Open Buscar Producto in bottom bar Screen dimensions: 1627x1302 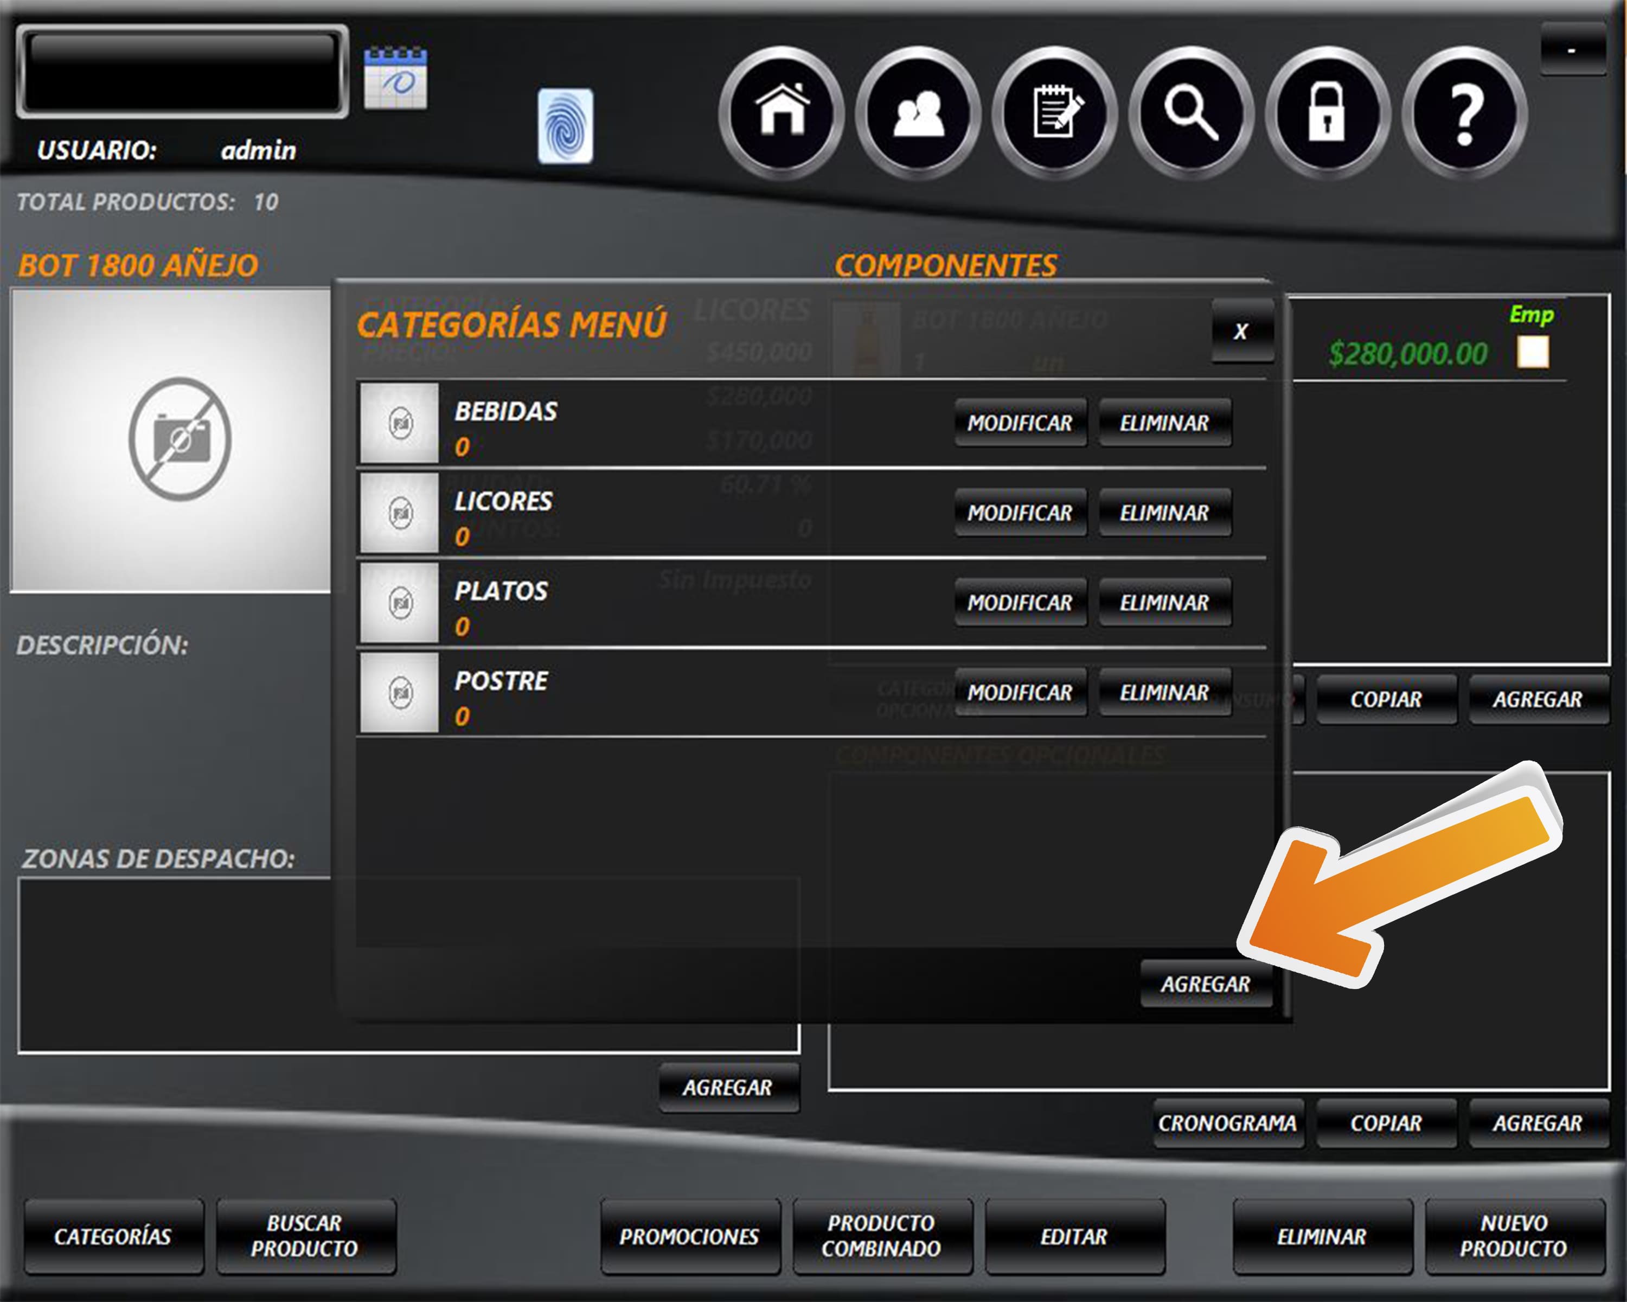coord(306,1236)
